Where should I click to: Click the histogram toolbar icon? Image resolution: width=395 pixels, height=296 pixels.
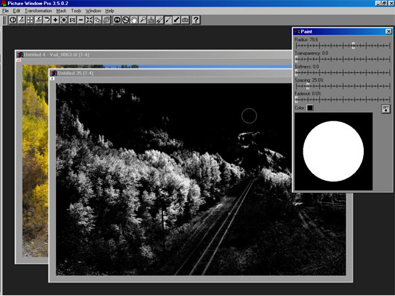[151, 20]
